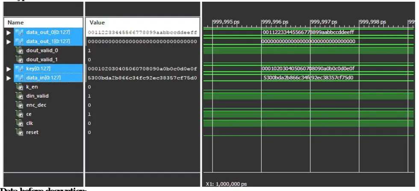This screenshot has width=419, height=191.
Task: Select the dout_valid_0 signal row
Action: pos(43,51)
